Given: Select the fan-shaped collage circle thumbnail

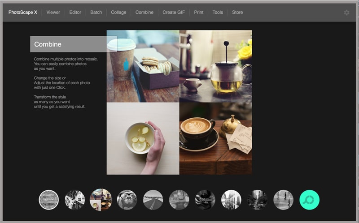Looking at the screenshot, I should pos(75,200).
